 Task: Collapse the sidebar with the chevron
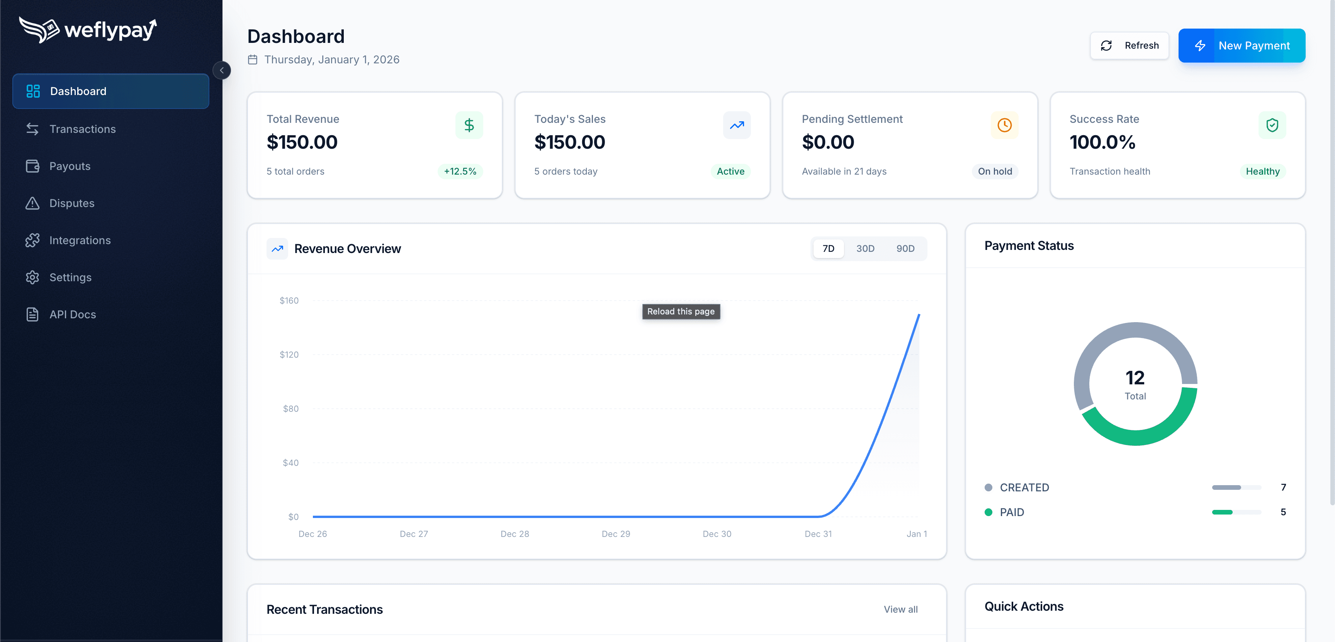click(x=222, y=70)
